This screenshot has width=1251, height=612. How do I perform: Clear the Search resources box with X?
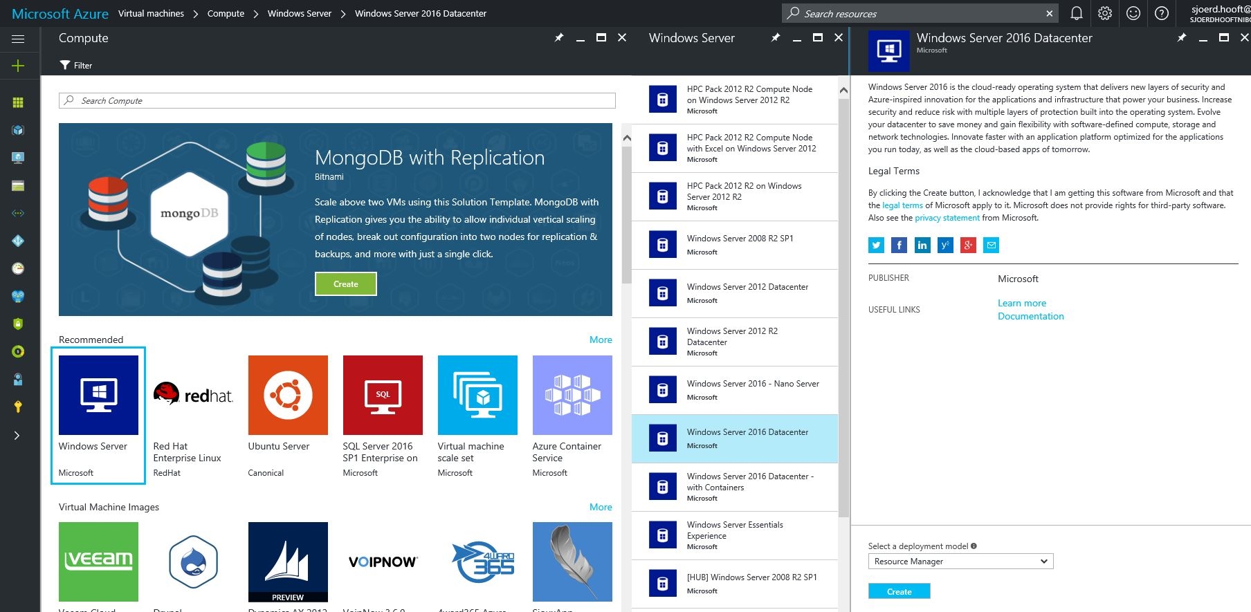1050,13
